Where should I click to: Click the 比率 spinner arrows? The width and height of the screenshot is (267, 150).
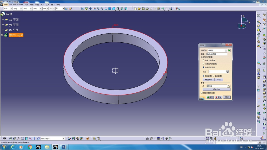[227, 72]
